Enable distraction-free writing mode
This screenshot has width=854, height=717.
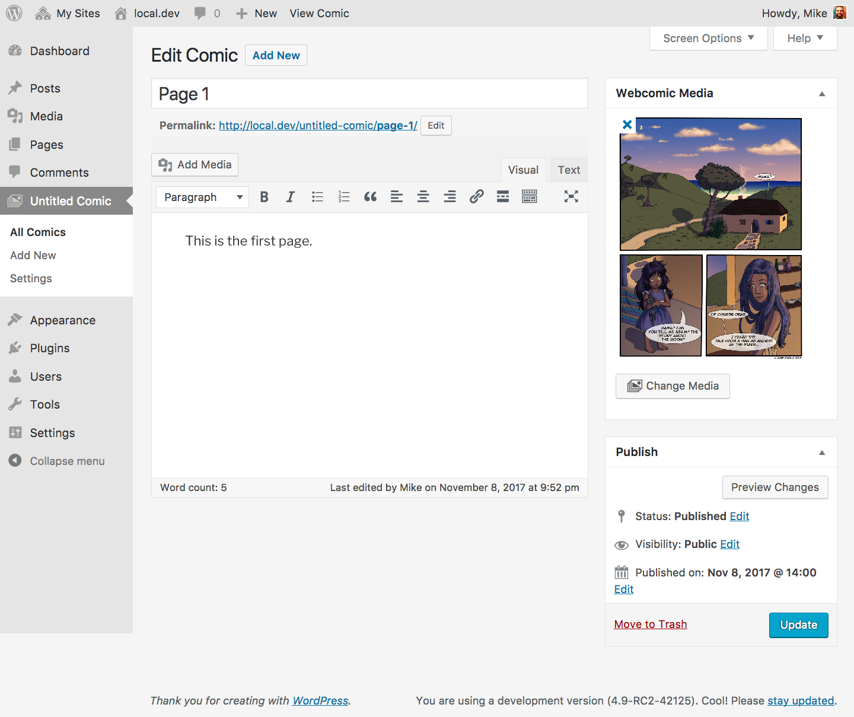tap(571, 197)
